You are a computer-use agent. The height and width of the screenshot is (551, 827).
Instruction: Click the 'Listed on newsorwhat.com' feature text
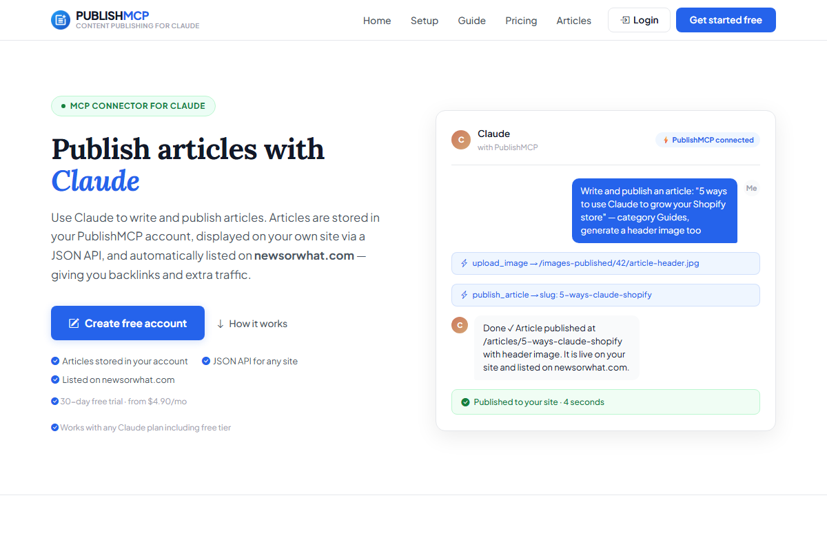[x=119, y=380]
